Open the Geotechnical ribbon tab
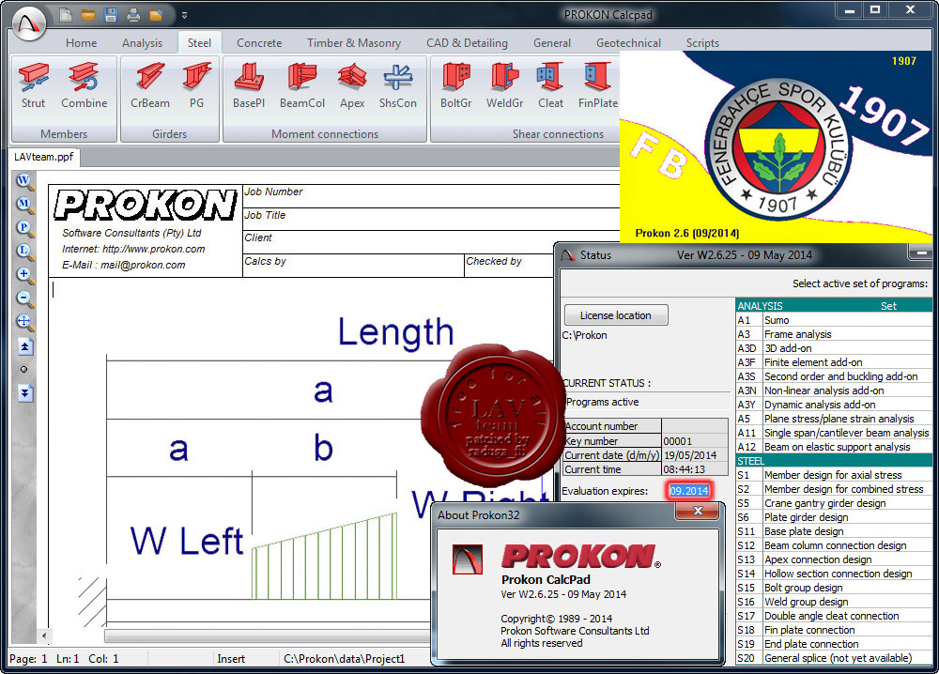939x674 pixels. click(x=628, y=43)
